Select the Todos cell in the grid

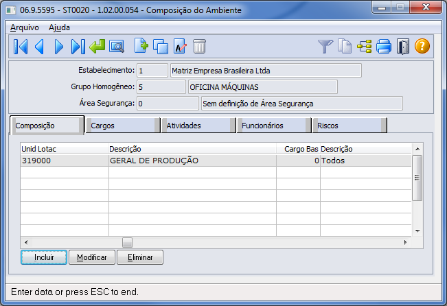point(366,161)
